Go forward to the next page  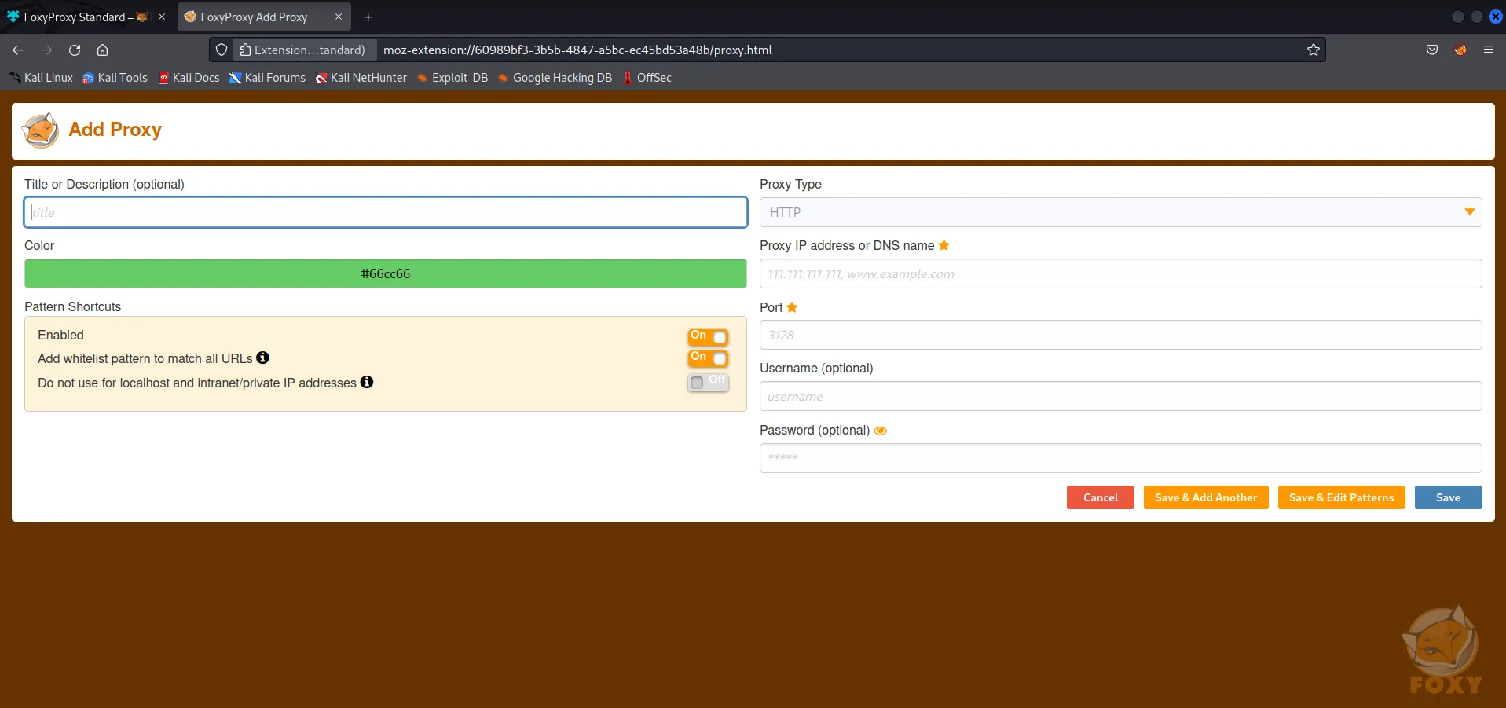click(x=46, y=50)
